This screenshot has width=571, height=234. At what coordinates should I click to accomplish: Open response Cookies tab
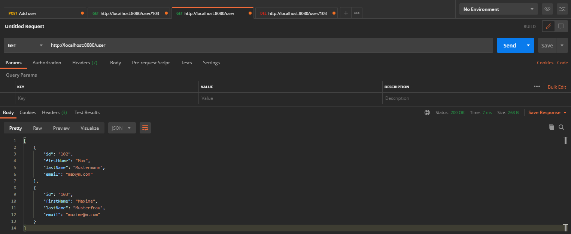[28, 113]
